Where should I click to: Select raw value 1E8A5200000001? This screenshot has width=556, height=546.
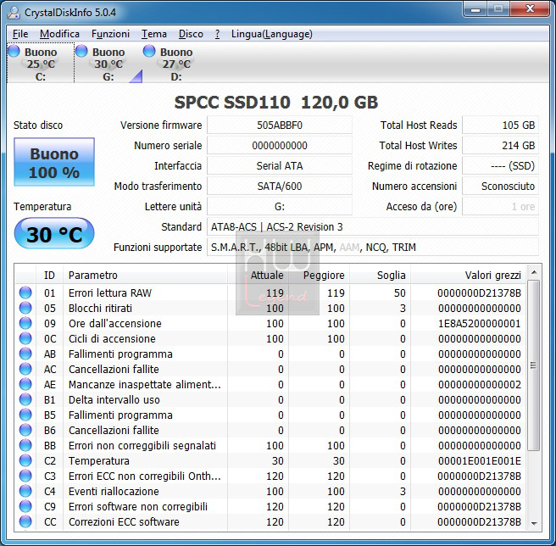(x=480, y=324)
